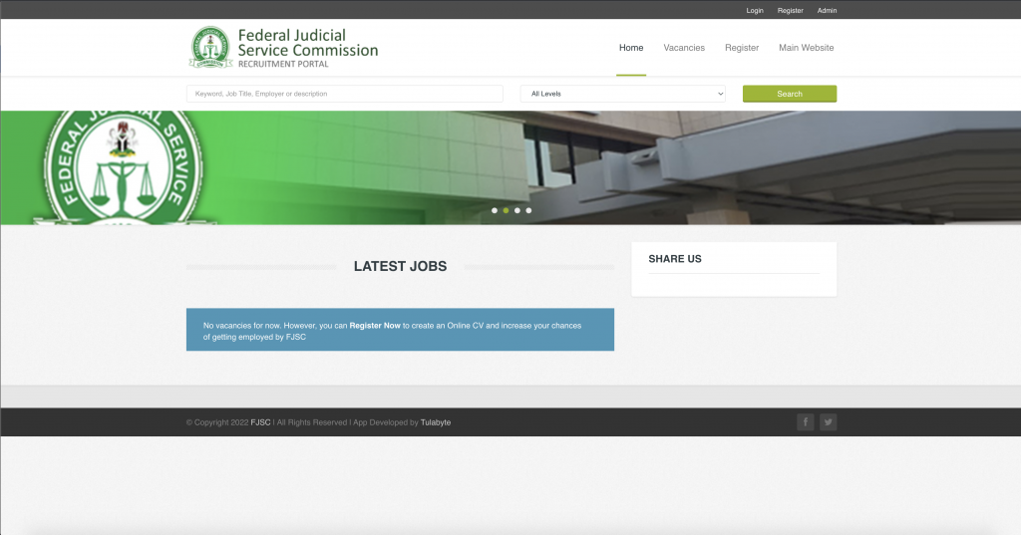Viewport: 1021px width, 535px height.
Task: Follow the Register Now link in notice
Action: [x=375, y=326]
